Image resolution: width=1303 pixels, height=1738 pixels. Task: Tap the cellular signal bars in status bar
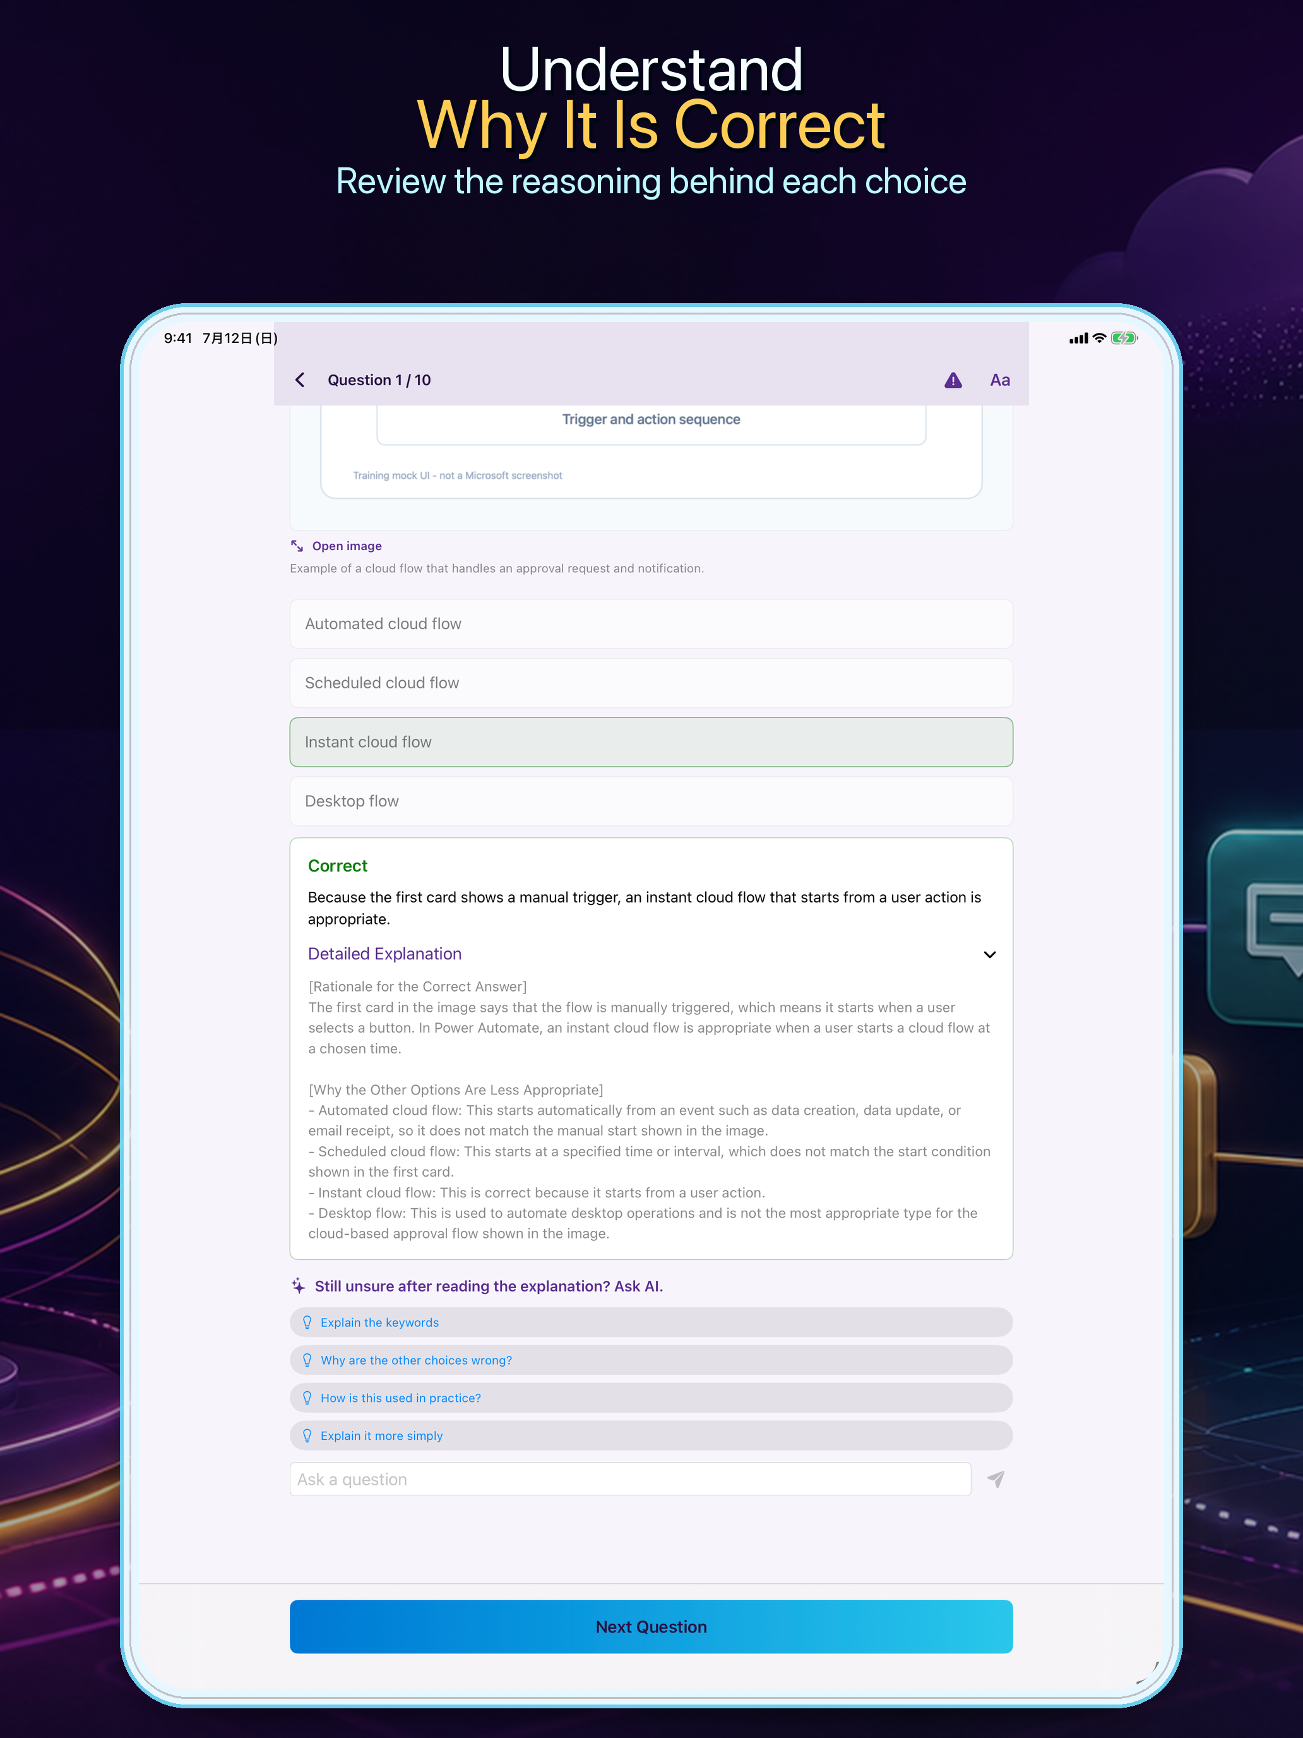tap(1078, 339)
